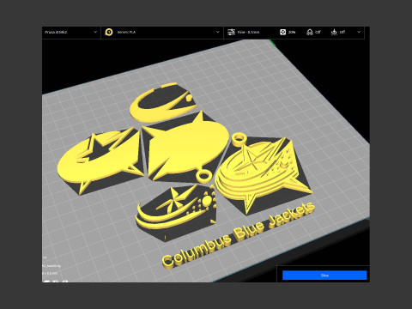This screenshot has width=412, height=309.
Task: Click the infill density icon
Action: pos(282,33)
